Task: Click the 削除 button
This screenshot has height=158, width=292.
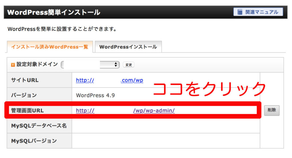Action: pos(272,110)
